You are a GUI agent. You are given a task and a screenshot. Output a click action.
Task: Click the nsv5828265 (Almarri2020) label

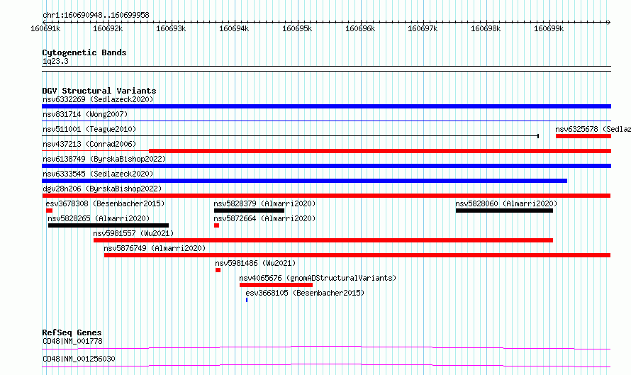pos(99,218)
